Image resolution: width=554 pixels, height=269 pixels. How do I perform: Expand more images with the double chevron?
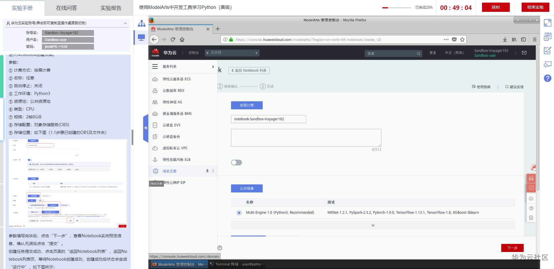click(373, 225)
